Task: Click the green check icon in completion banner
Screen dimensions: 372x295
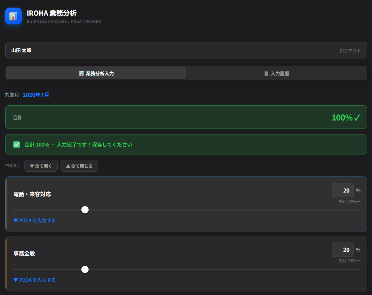Action: click(16, 144)
